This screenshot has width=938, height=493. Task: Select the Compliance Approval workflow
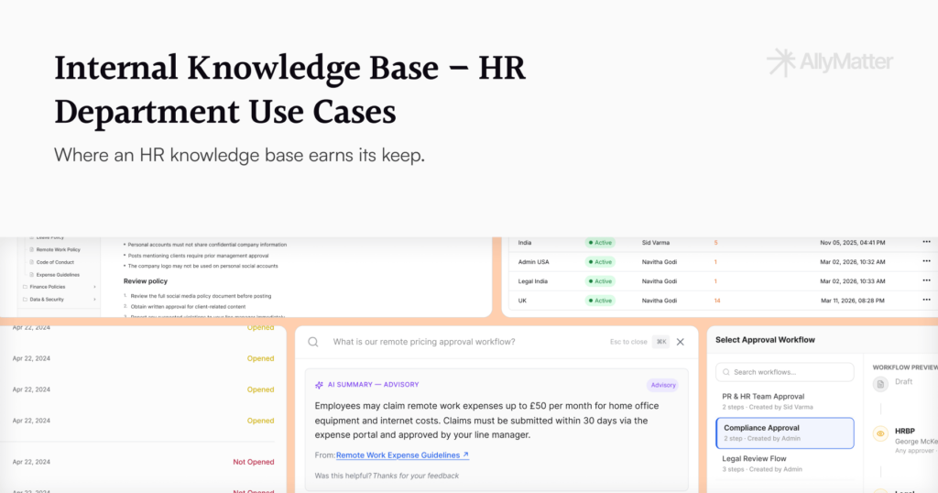tap(784, 433)
